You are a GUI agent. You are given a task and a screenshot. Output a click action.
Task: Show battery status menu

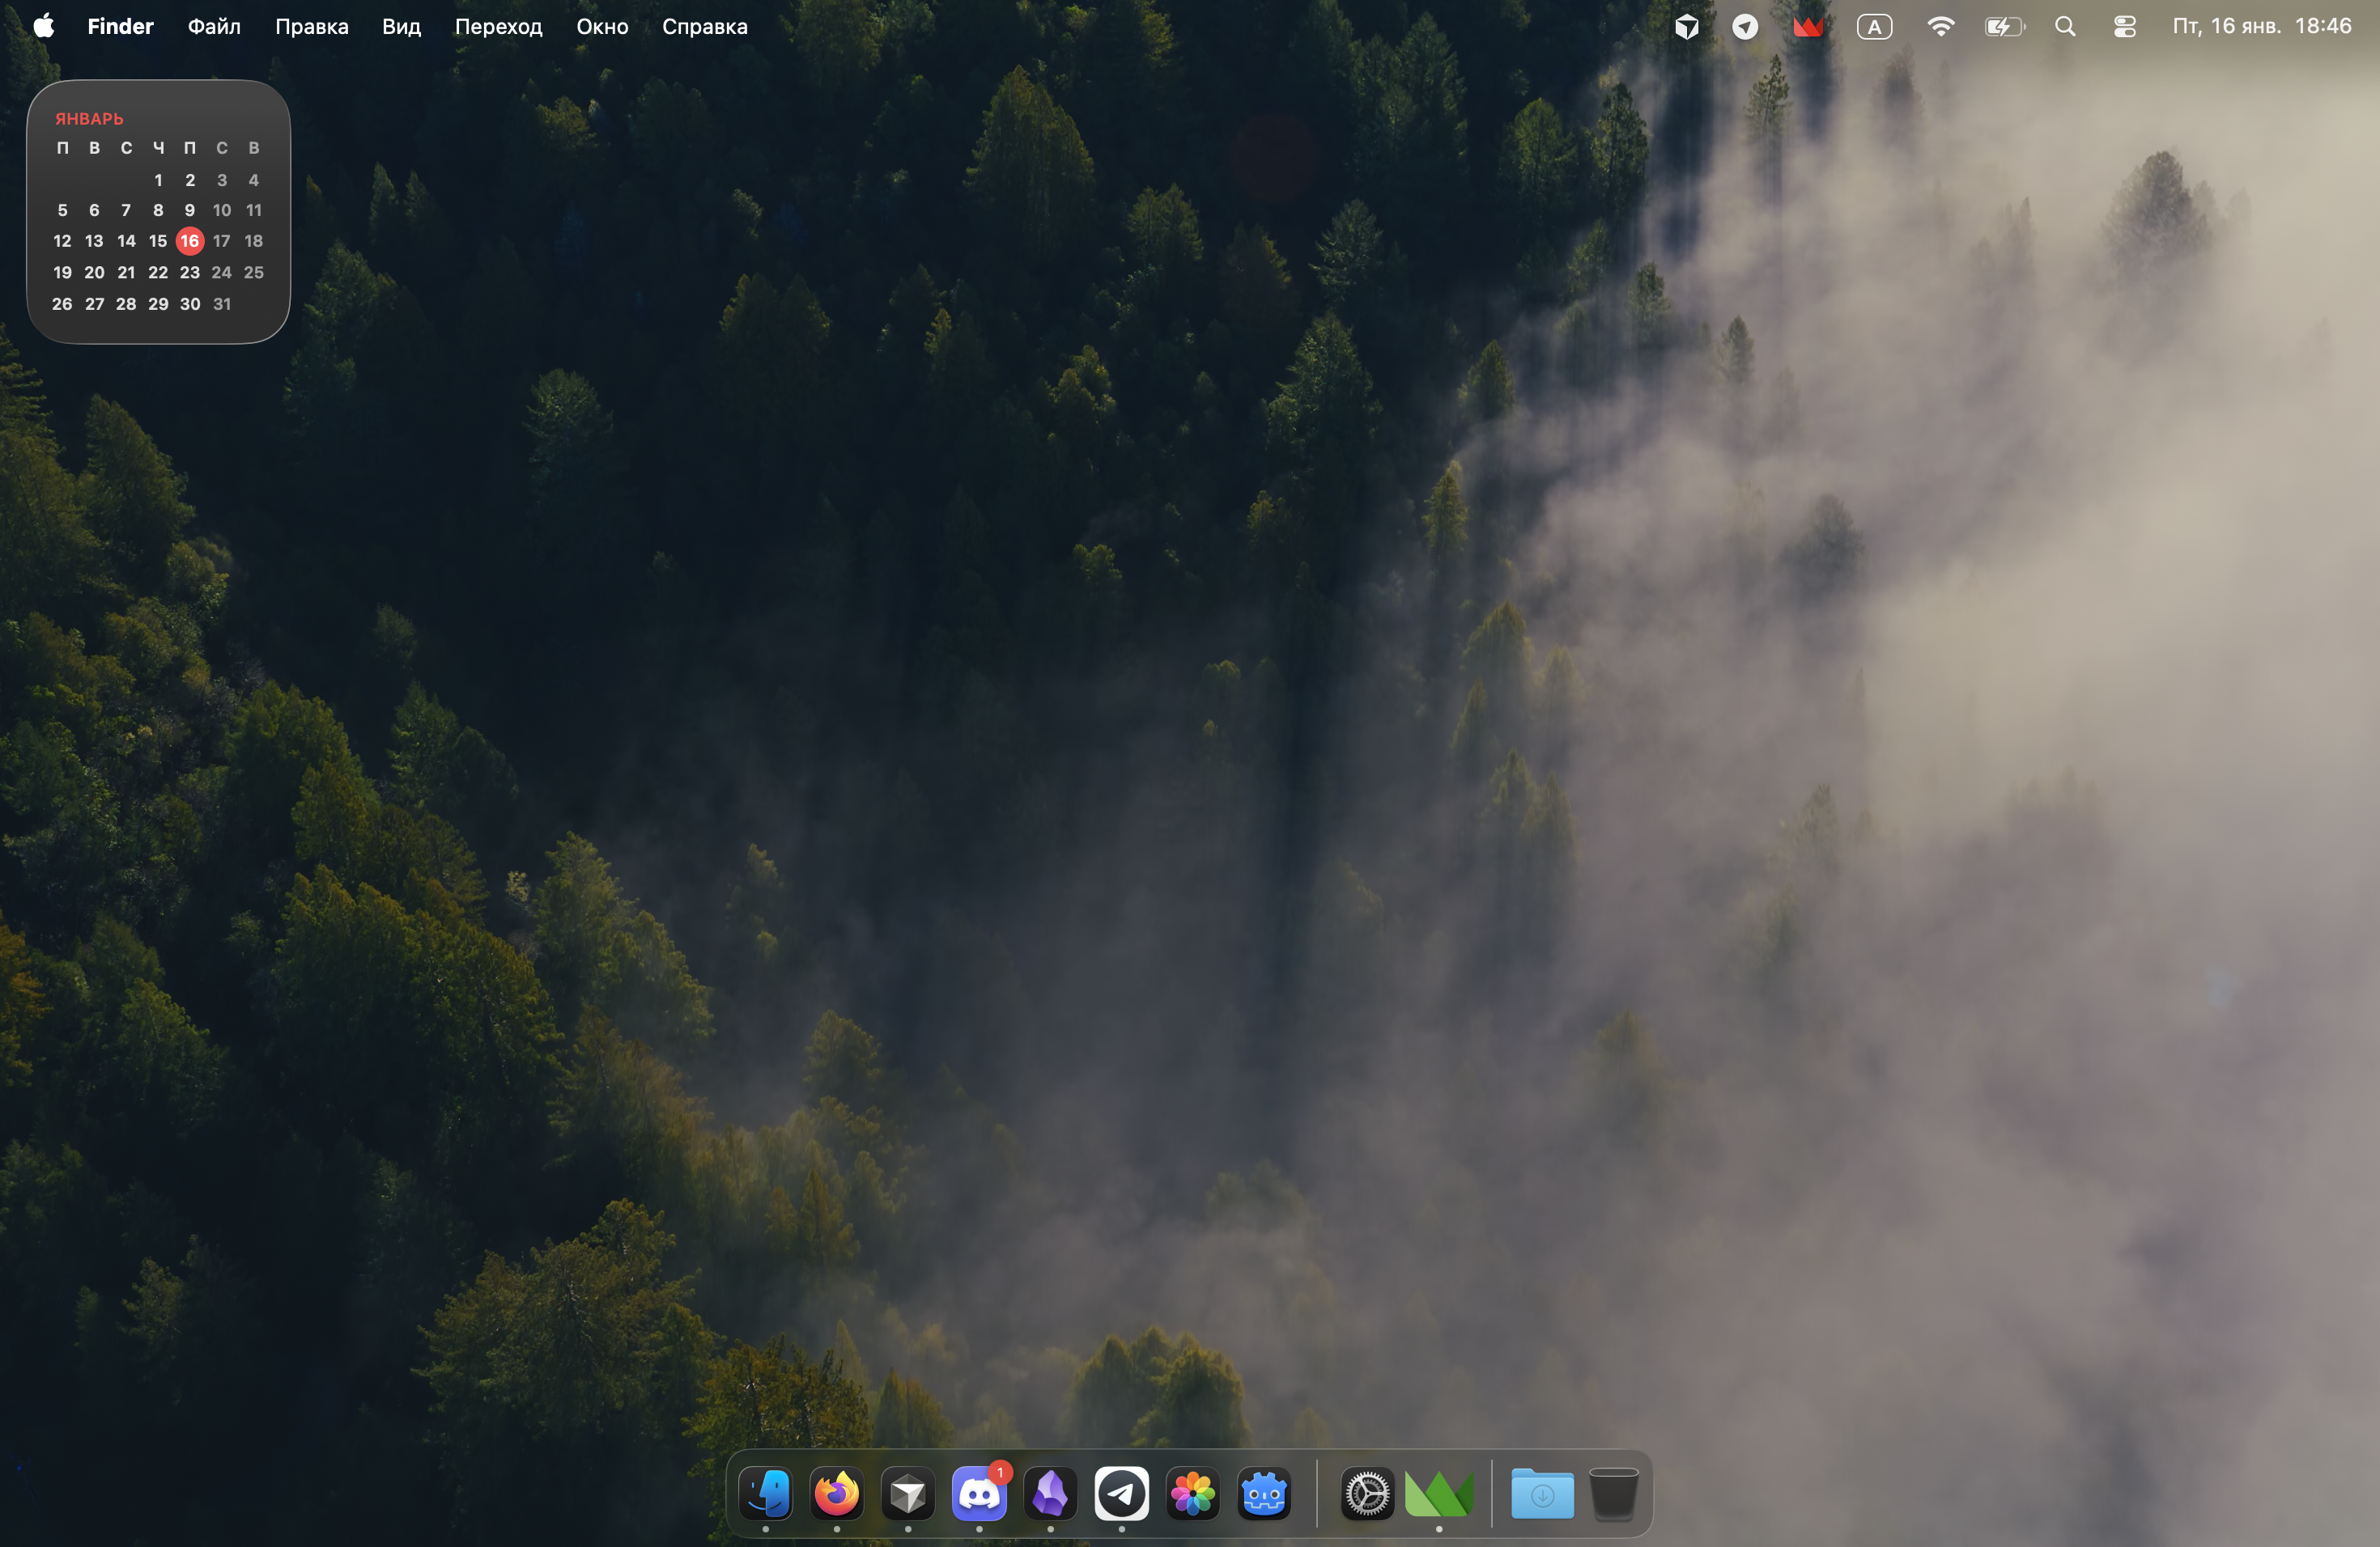point(2004,27)
